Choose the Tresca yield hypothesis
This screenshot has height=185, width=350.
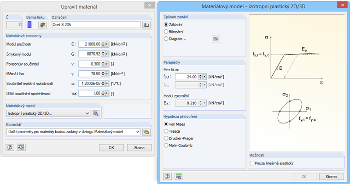(x=166, y=131)
